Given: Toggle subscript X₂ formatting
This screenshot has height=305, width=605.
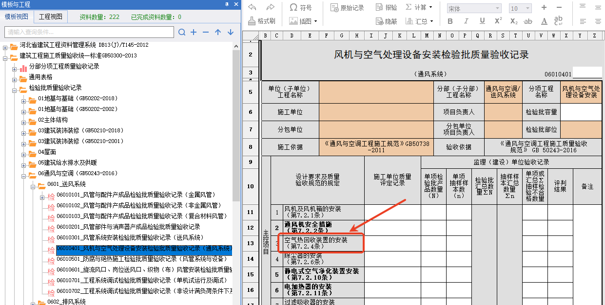Looking at the screenshot, I should point(514,21).
